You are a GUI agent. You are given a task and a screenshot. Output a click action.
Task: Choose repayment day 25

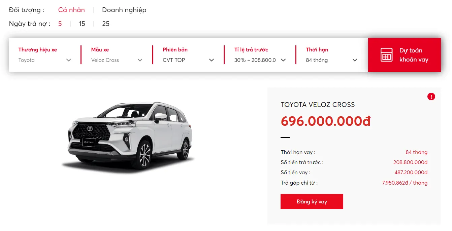[106, 24]
